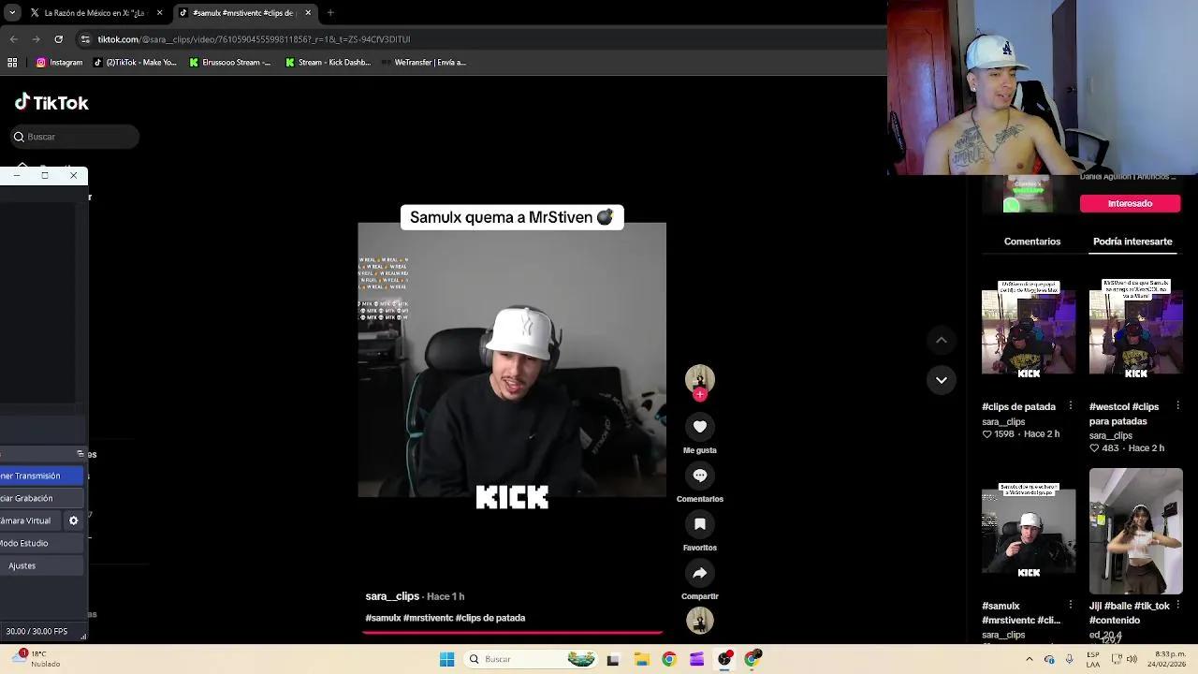Image resolution: width=1198 pixels, height=674 pixels.
Task: Open the Instagram bookmark
Action: (x=59, y=63)
